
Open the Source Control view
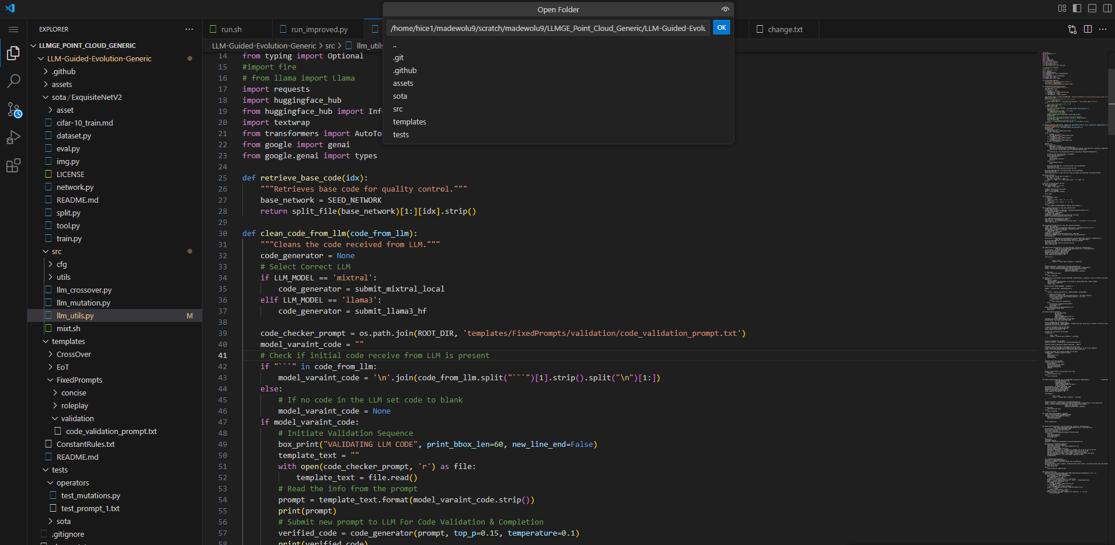13,109
